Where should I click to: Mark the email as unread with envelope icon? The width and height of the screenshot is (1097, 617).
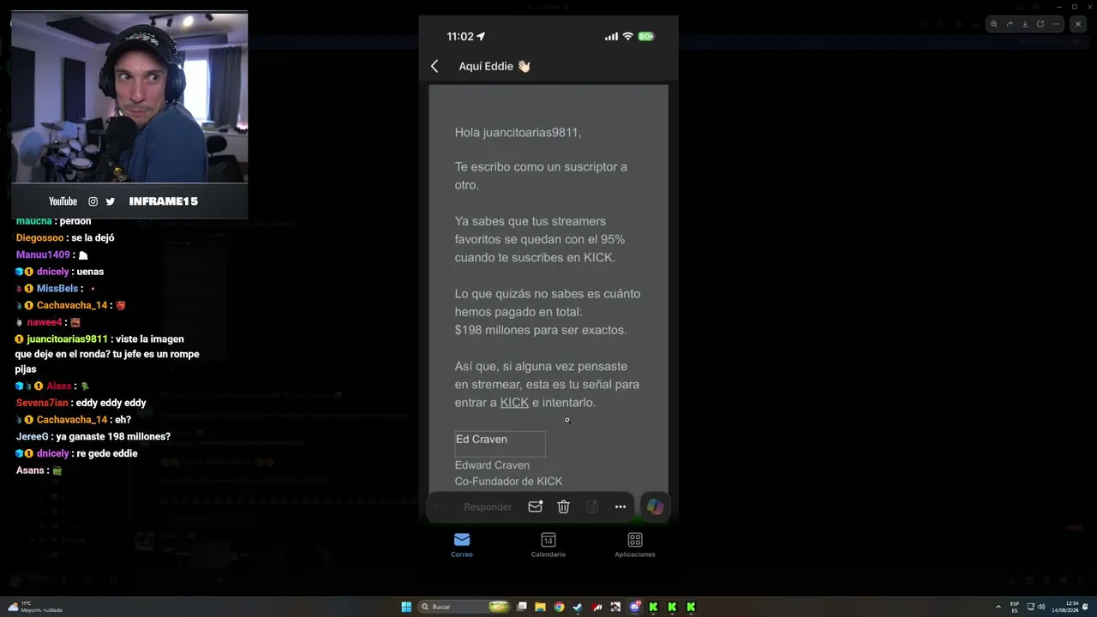pyautogui.click(x=535, y=506)
